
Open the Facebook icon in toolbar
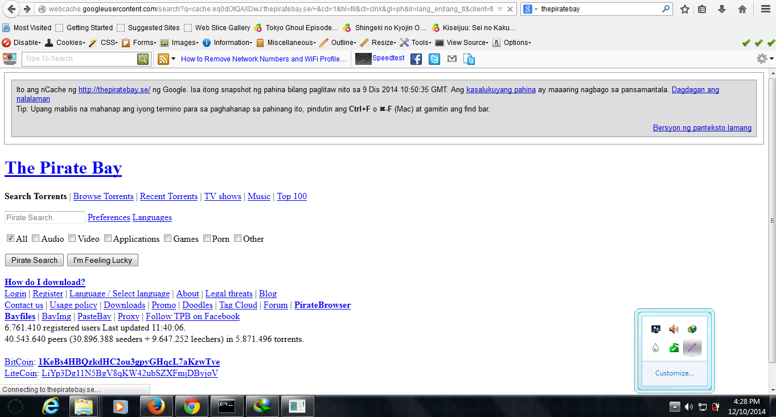416,59
